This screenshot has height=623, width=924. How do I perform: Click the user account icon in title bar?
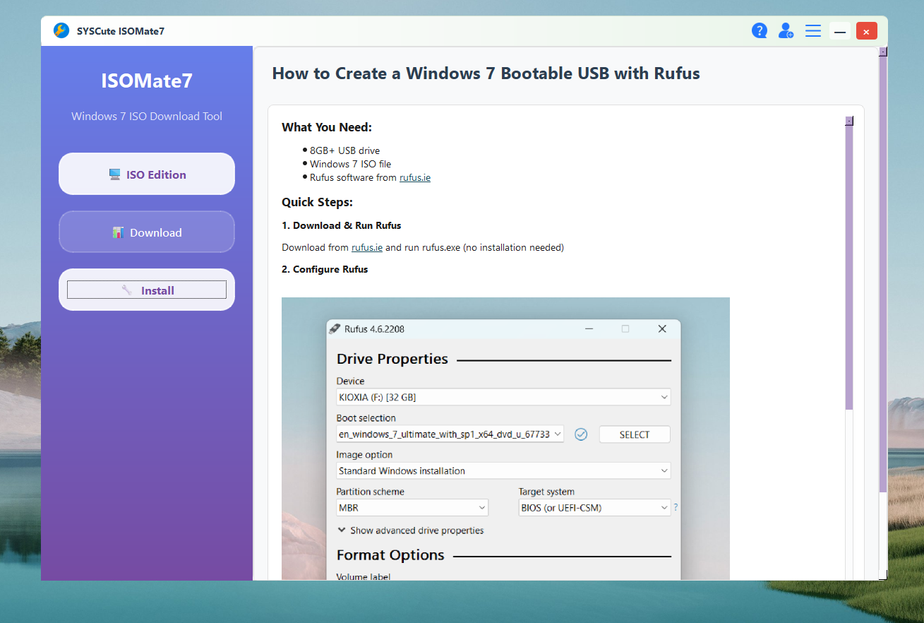[786, 31]
